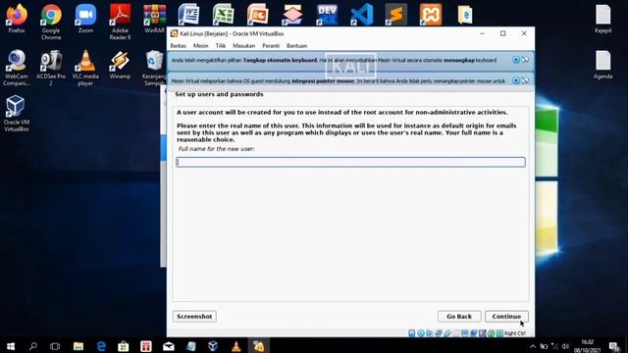Open the Bantuan menu

(296, 46)
